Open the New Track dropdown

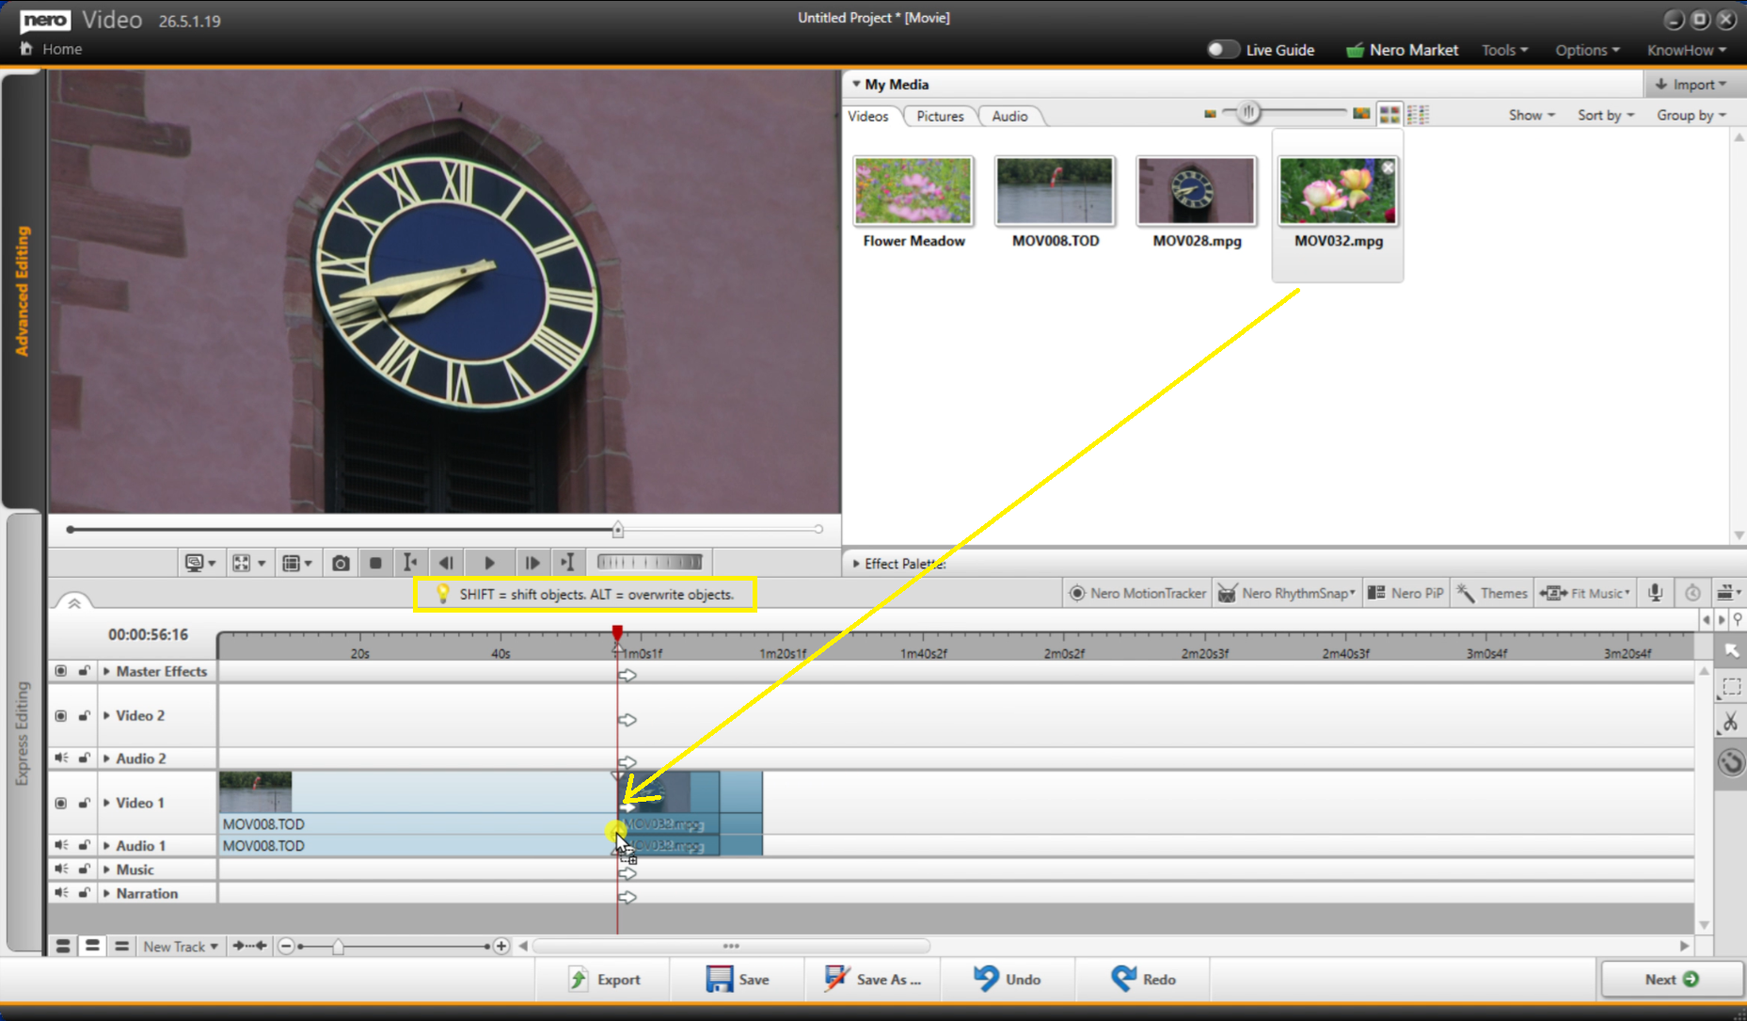pyautogui.click(x=181, y=947)
